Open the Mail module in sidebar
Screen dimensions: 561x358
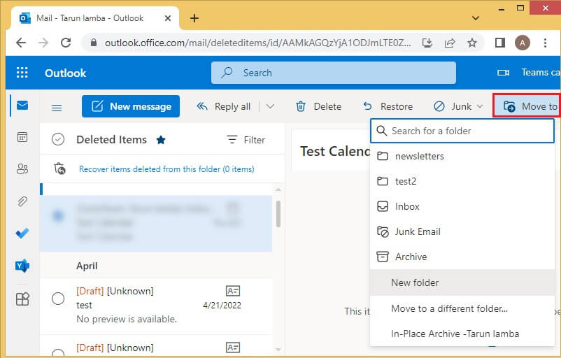pos(22,106)
